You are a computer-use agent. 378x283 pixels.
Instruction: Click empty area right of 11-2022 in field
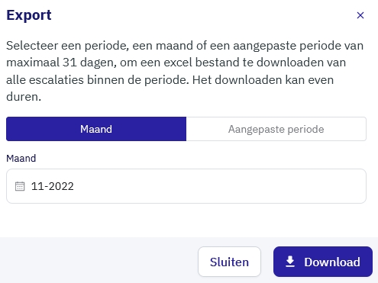pos(219,186)
